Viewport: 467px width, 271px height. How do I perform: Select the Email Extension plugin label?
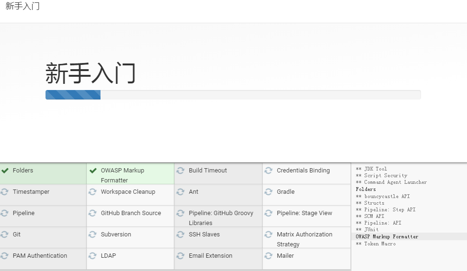click(x=211, y=256)
